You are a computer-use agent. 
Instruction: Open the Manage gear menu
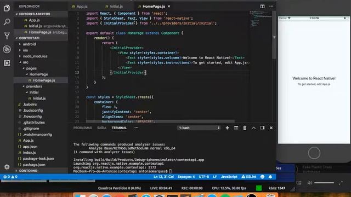pos(7,166)
